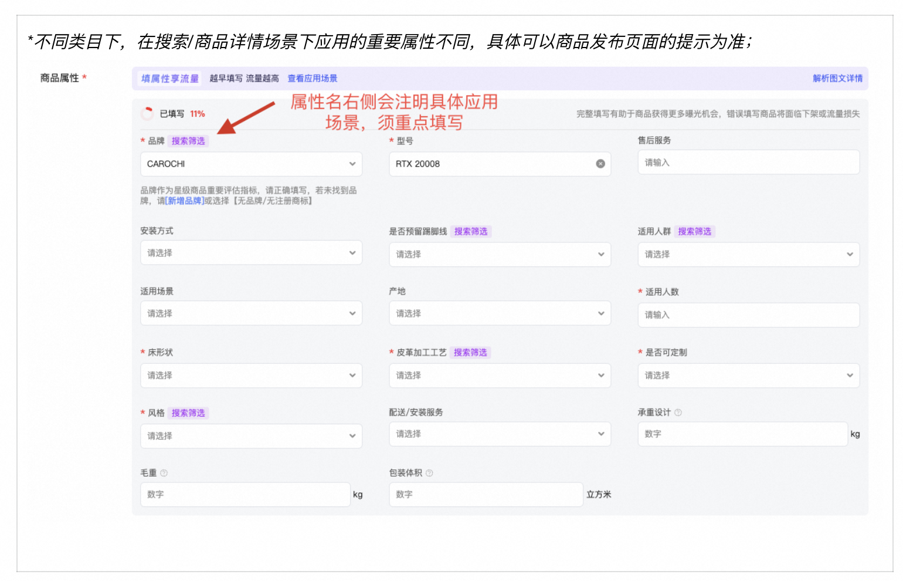Click the help icon next to 包装体积

point(429,473)
